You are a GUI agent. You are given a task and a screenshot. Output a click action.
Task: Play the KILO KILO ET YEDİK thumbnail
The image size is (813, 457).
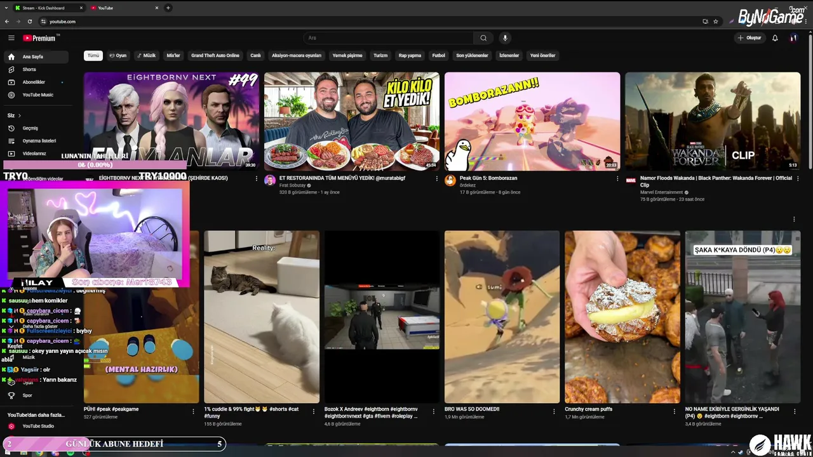pos(352,121)
